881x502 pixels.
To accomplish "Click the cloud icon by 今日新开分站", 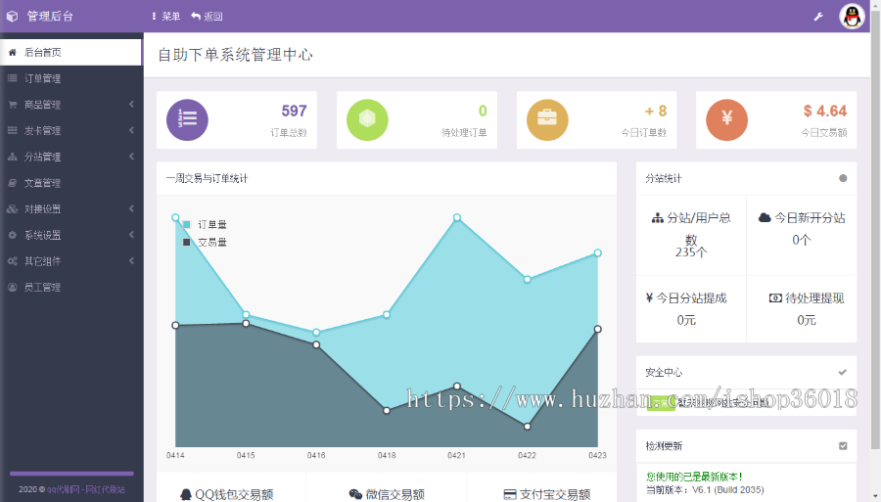I will point(765,217).
